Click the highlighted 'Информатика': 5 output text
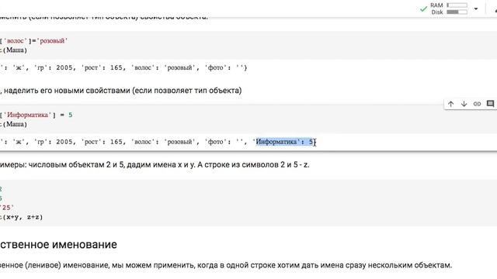The height and width of the screenshot is (279, 497). pos(284,142)
